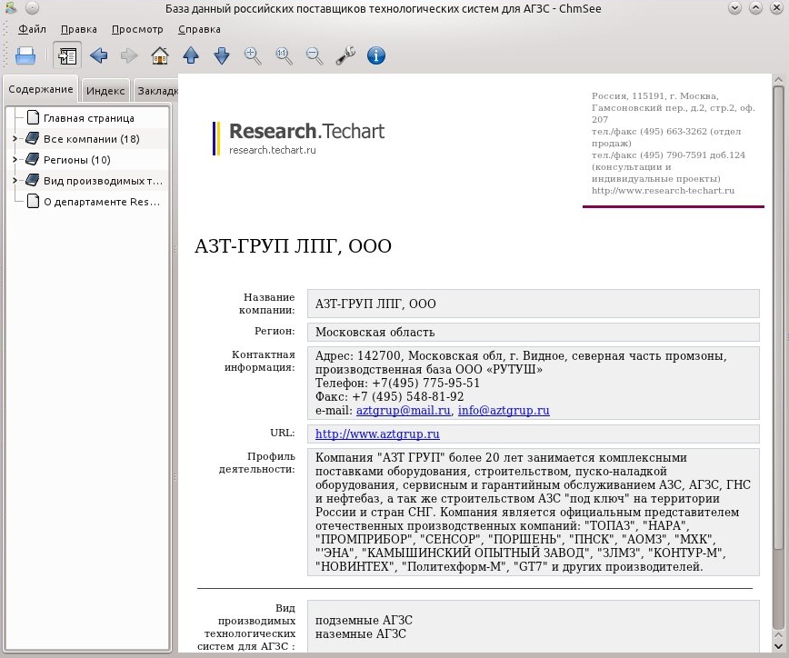Go forward with the right arrow icon

[129, 55]
